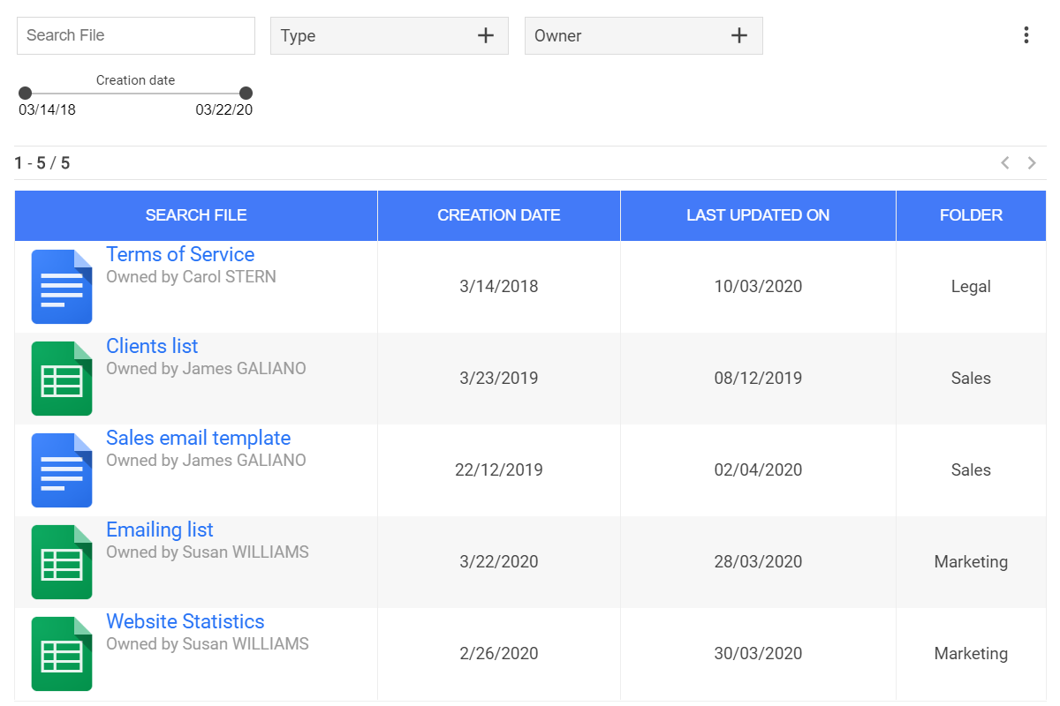Click the 03/14/18 slider start date label
The width and height of the screenshot is (1060, 706).
click(47, 110)
